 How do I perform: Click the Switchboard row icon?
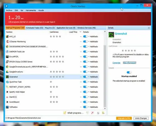7,102
